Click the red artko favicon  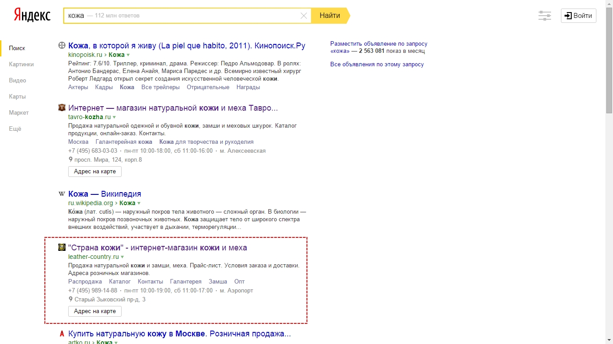click(x=62, y=334)
